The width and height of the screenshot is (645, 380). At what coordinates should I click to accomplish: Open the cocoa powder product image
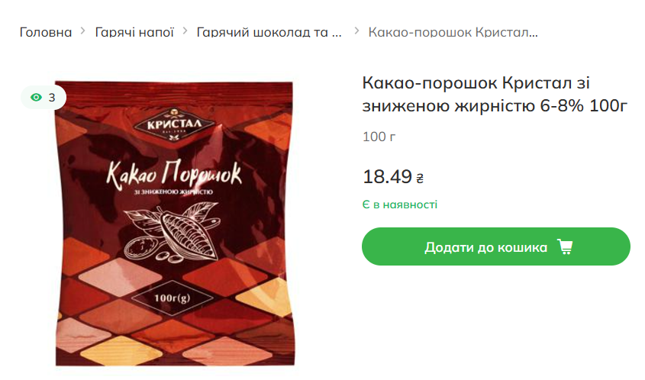(x=175, y=223)
